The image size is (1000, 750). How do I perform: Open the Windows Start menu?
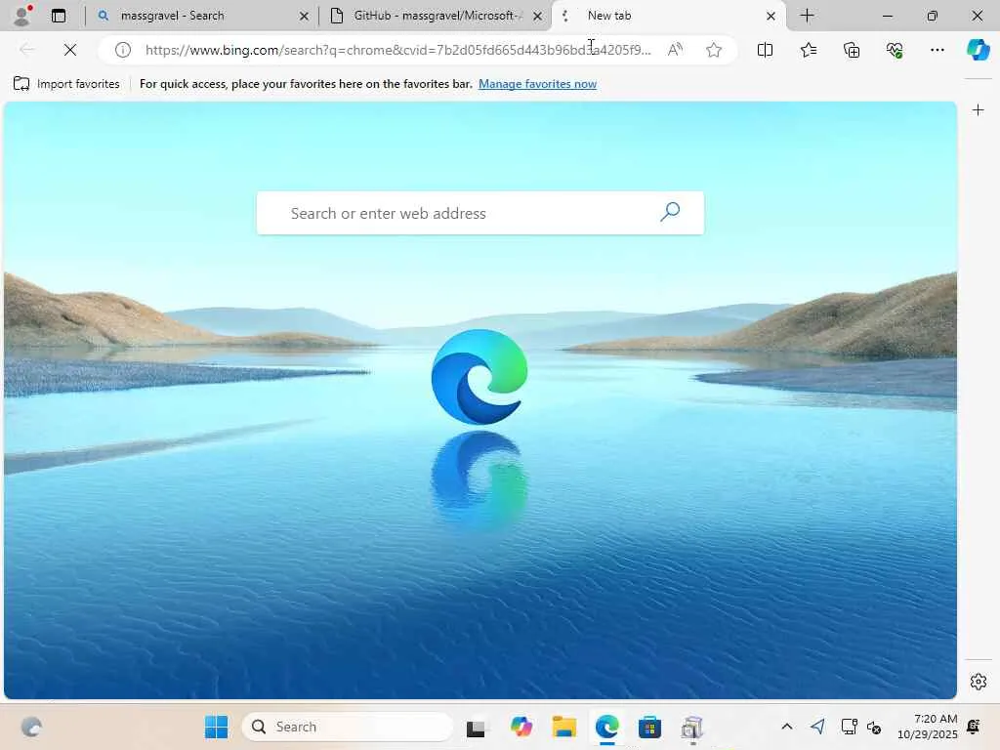(216, 727)
